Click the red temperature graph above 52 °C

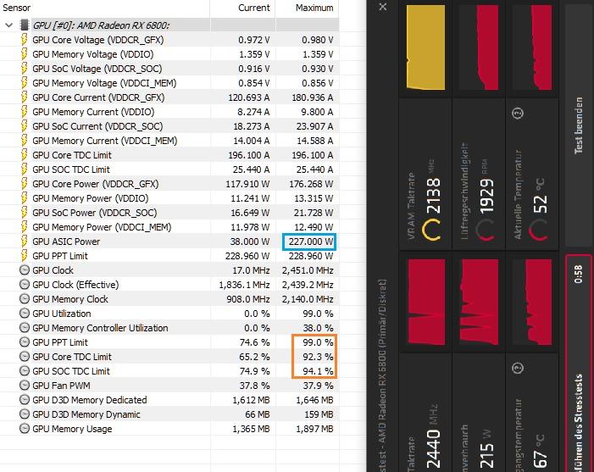534,47
